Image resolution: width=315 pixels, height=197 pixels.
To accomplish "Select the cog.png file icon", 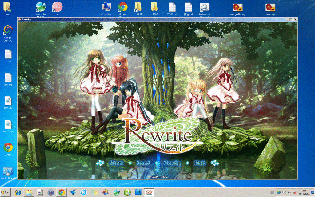I will [270, 9].
